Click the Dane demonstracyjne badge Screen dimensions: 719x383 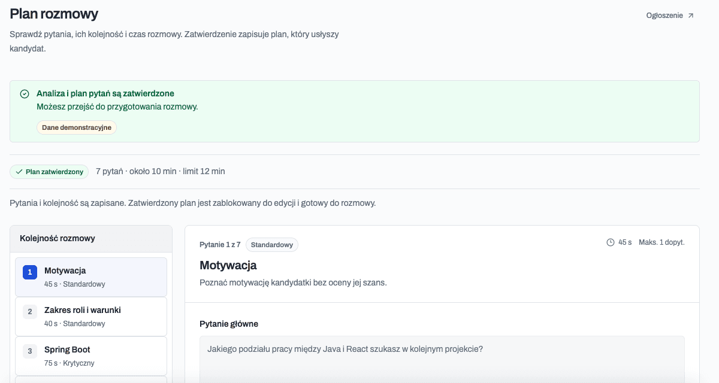[x=77, y=127]
